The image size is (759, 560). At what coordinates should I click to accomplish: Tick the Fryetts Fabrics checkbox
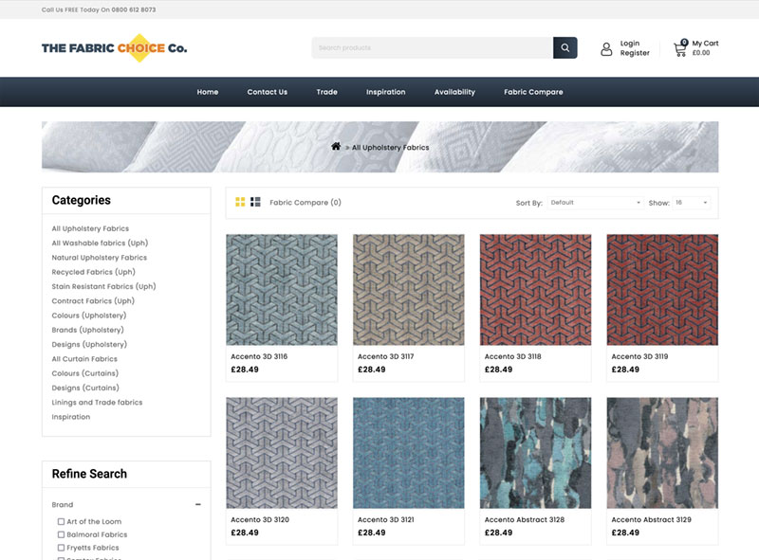[x=61, y=548]
